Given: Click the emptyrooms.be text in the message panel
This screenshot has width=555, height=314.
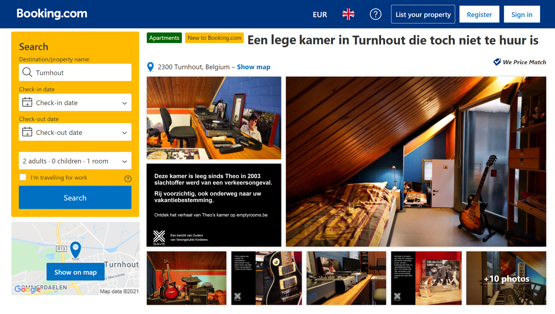Looking at the screenshot, I should (252, 215).
